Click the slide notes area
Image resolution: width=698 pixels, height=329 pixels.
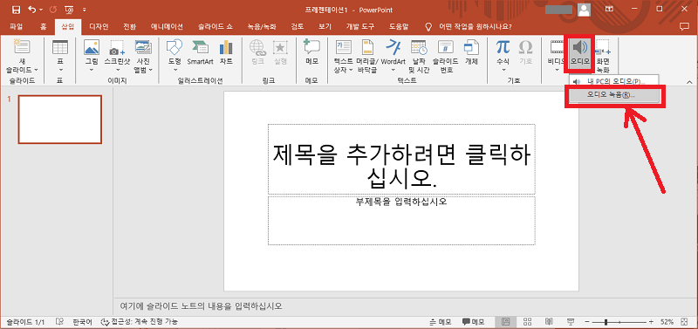click(x=405, y=306)
